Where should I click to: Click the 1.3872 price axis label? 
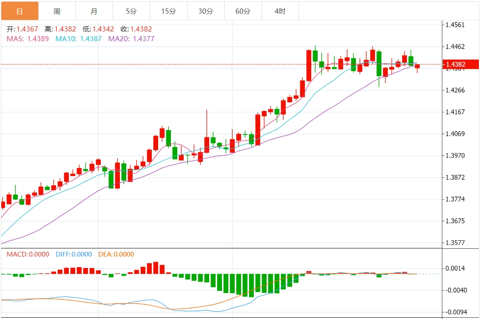(455, 177)
